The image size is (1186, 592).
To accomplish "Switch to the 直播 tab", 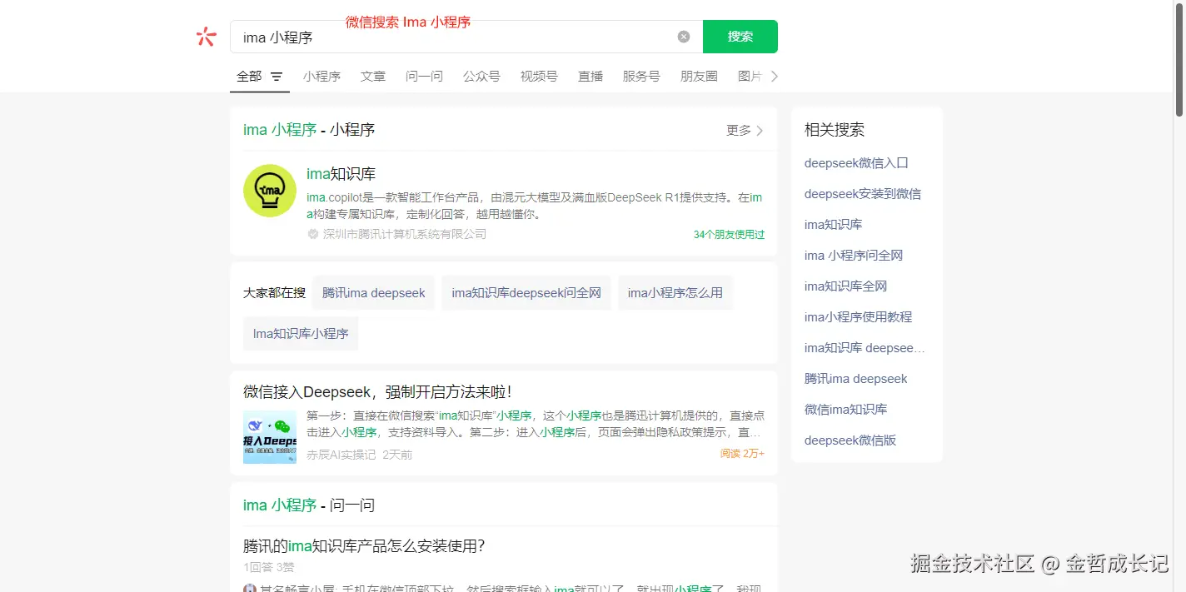I will click(x=591, y=76).
